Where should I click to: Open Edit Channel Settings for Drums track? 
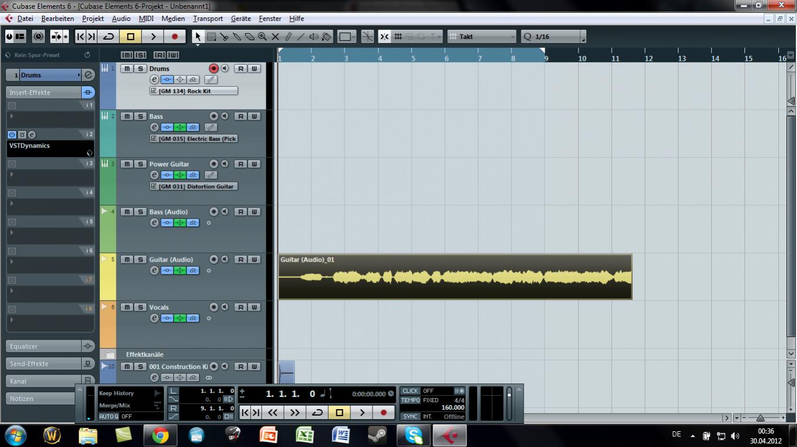tap(154, 79)
